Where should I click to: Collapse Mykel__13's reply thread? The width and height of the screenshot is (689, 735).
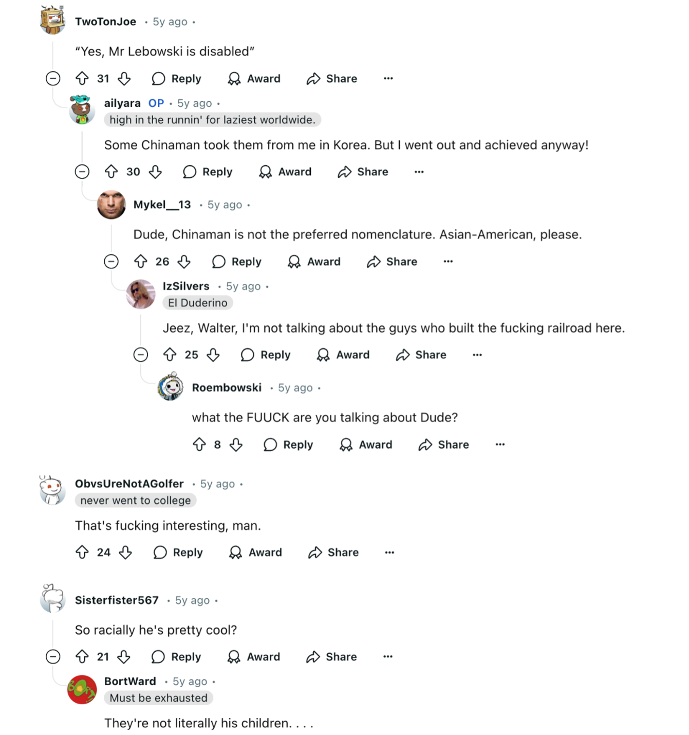coord(111,262)
